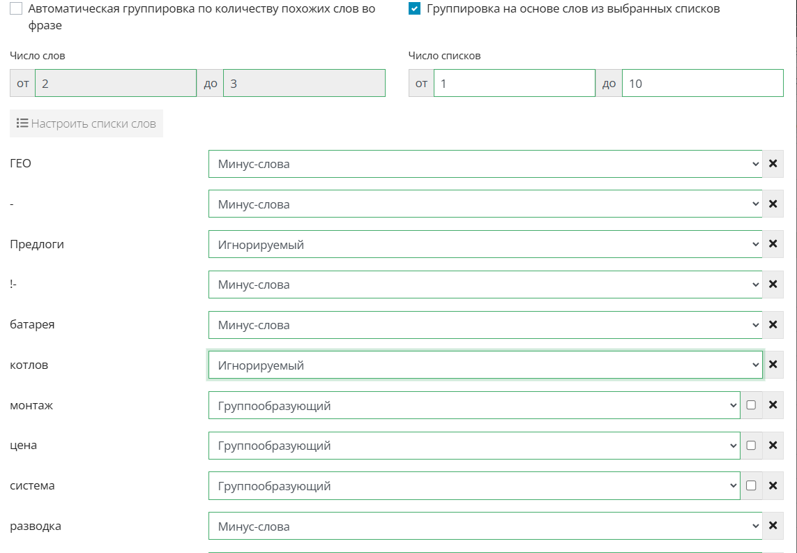Expand the котлов Игнорируемый dropdown

(485, 365)
